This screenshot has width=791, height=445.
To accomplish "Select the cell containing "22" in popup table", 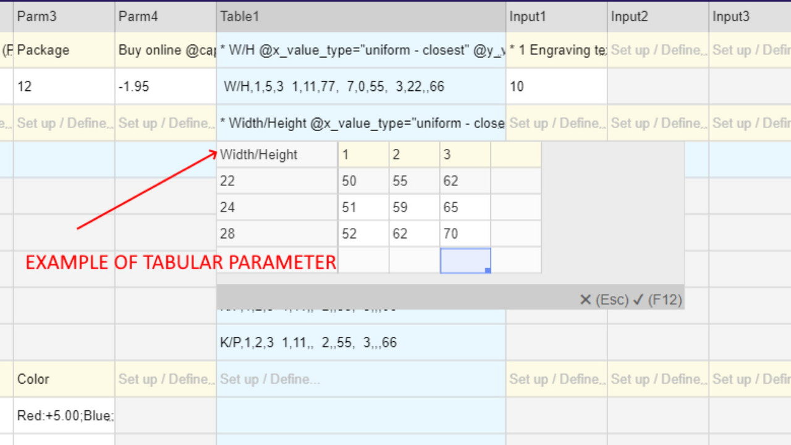I will pos(276,180).
